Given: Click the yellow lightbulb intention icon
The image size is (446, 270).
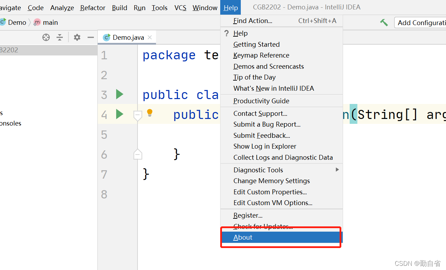Looking at the screenshot, I should pos(150,113).
